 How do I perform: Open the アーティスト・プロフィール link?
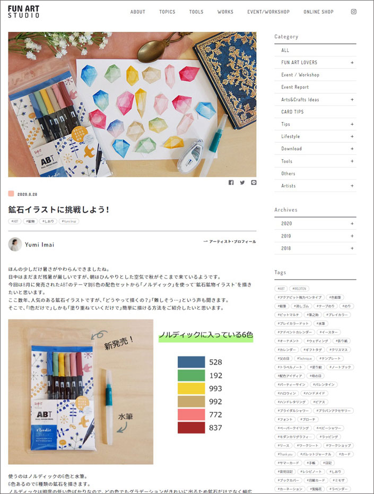point(230,241)
